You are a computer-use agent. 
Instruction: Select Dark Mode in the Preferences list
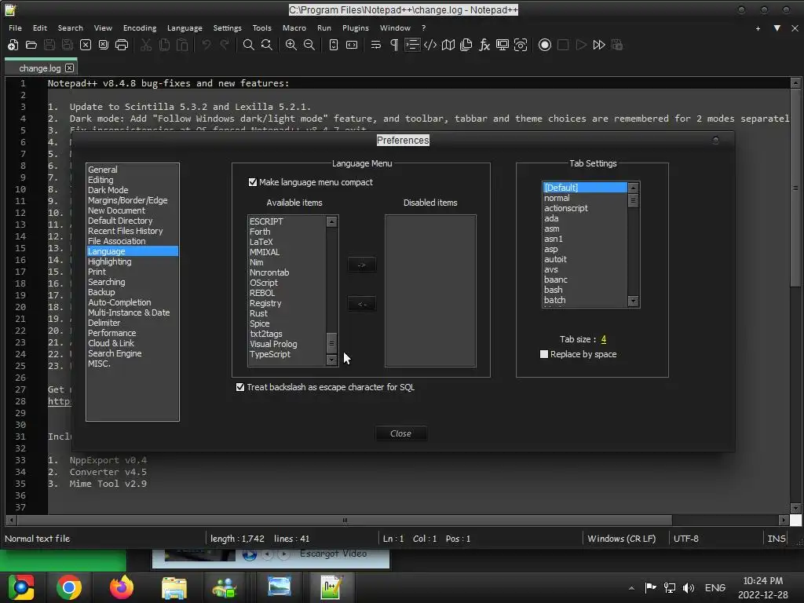point(132,190)
